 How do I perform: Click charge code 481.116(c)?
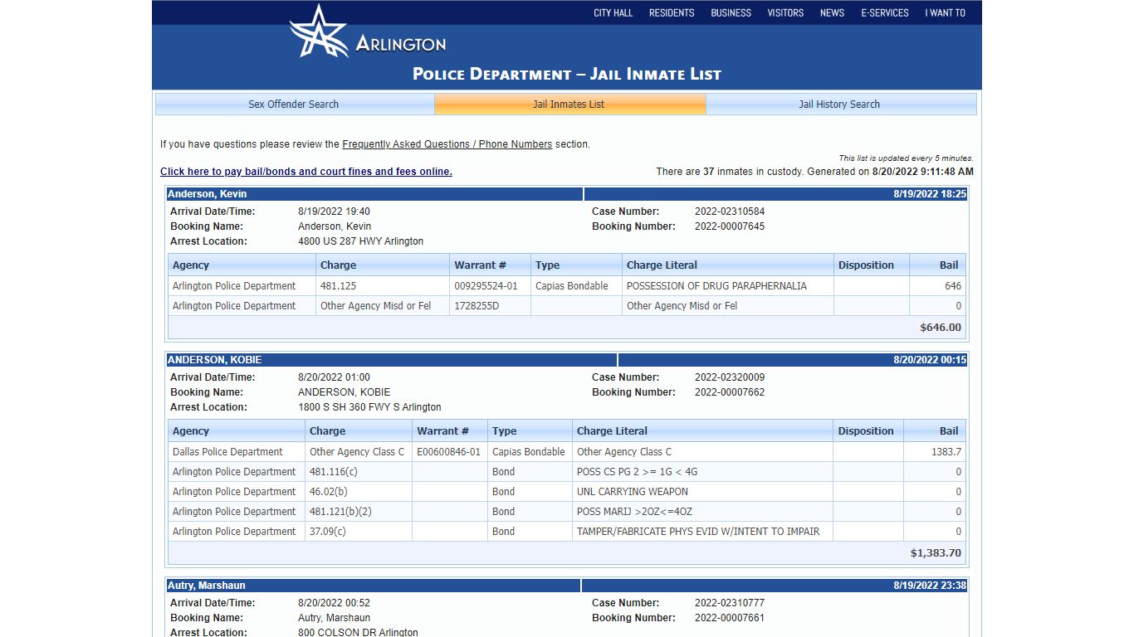pyautogui.click(x=333, y=472)
